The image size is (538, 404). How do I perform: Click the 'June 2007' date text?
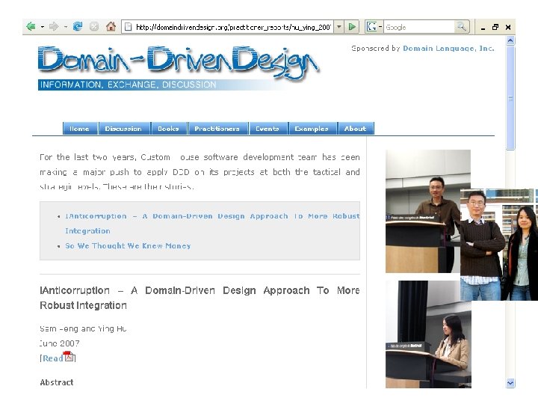(60, 343)
